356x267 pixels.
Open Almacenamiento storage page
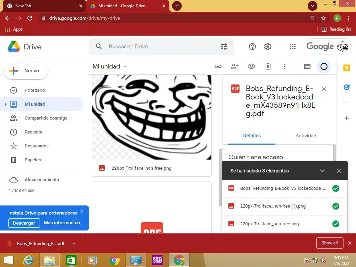[x=42, y=180]
